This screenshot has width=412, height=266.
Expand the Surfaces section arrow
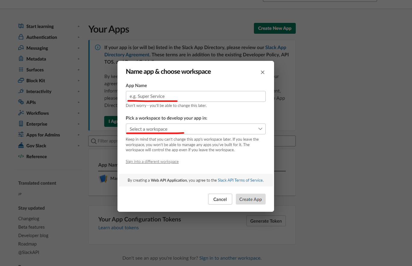point(79,70)
